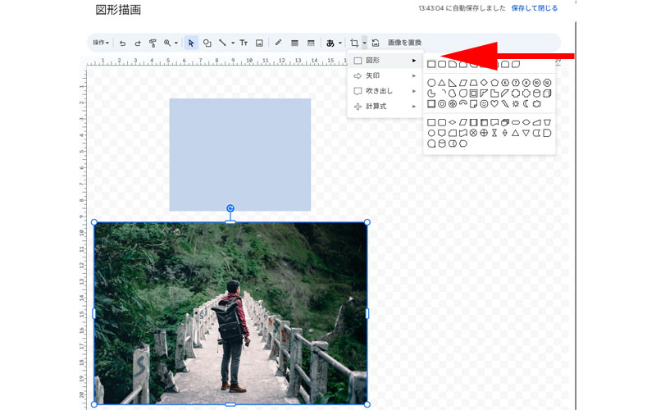
Task: Select the cube shape
Action: [x=547, y=93]
